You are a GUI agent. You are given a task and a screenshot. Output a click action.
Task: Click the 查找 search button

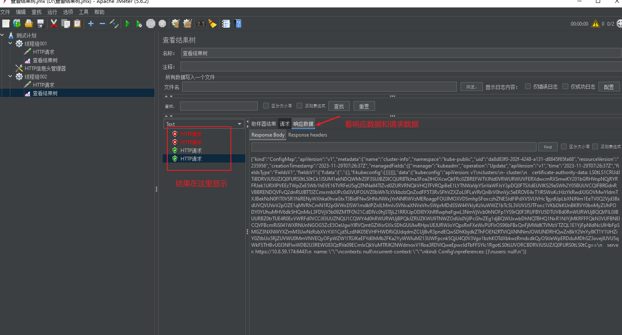click(x=339, y=106)
